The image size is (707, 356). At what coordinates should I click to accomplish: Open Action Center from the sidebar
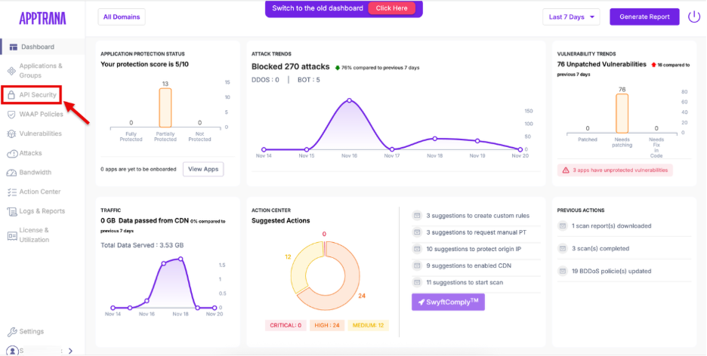pos(41,192)
